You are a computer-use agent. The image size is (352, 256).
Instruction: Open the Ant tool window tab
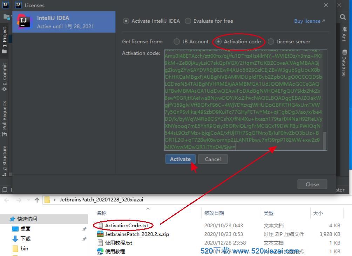pyautogui.click(x=344, y=34)
